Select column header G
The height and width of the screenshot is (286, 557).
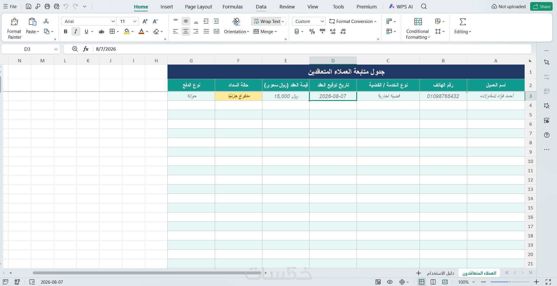click(x=191, y=61)
